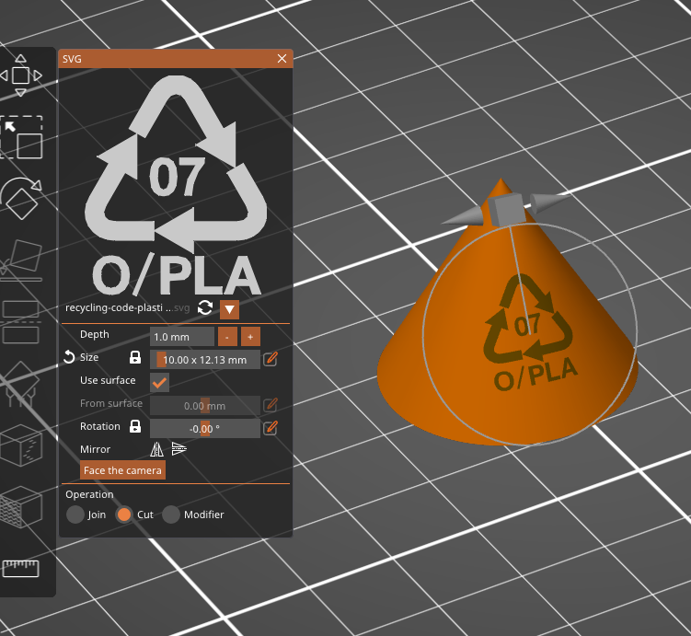The height and width of the screenshot is (636, 691).
Task: Mirror the SVG horizontally
Action: 157,449
